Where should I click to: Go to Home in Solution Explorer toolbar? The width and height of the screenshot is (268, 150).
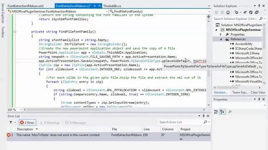point(228,12)
